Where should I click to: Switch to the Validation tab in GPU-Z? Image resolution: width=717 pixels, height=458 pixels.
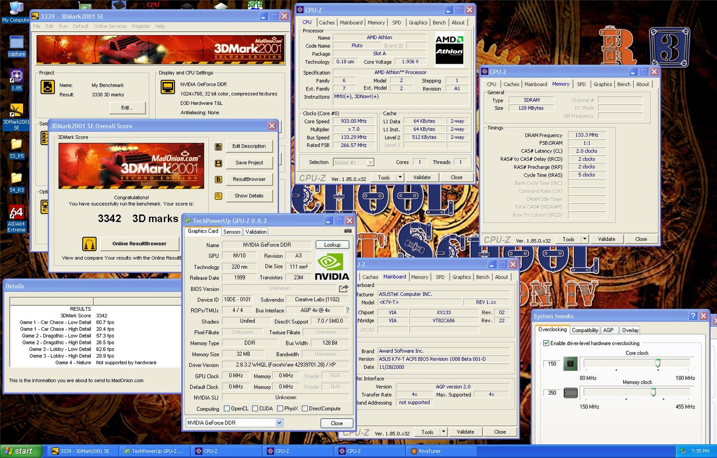tap(256, 232)
